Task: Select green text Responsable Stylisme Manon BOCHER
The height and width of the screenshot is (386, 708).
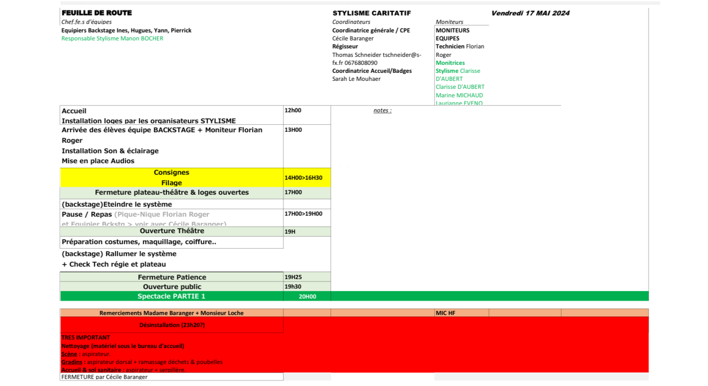Action: [x=112, y=38]
